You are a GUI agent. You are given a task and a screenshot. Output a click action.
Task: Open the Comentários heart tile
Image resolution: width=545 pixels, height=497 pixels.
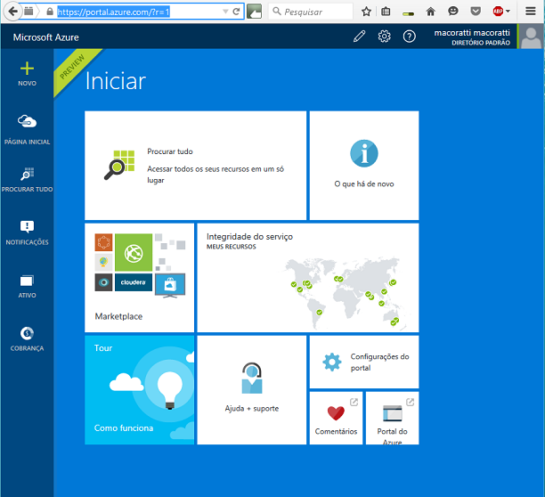coord(336,418)
